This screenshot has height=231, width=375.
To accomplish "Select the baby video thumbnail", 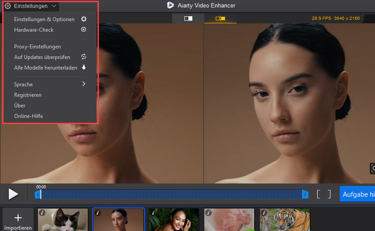I will [x=229, y=220].
